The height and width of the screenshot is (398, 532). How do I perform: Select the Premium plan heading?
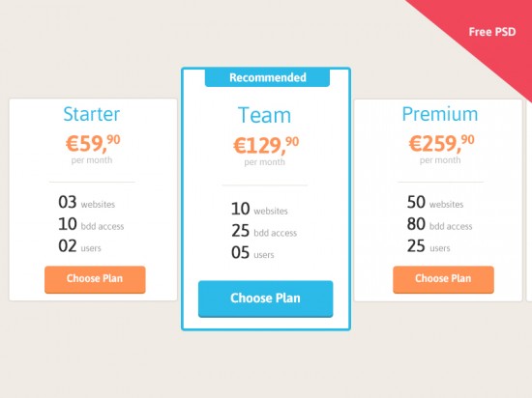440,114
